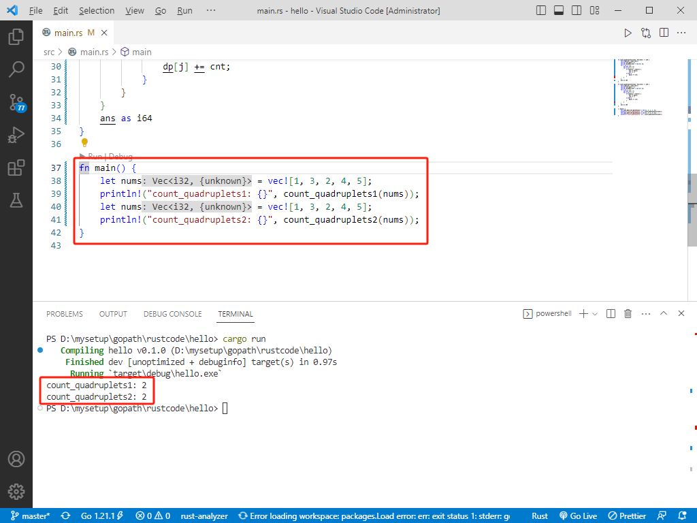Screen dimensions: 697x523
Task: Open the Go menu
Action: 161,11
